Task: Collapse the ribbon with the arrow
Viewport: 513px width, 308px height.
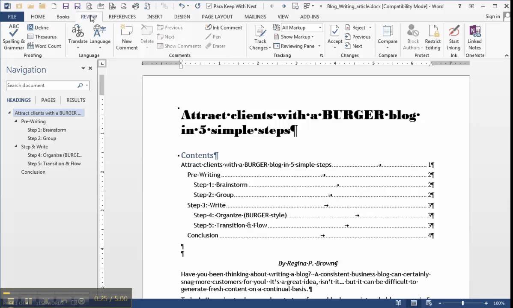Action: (x=507, y=55)
